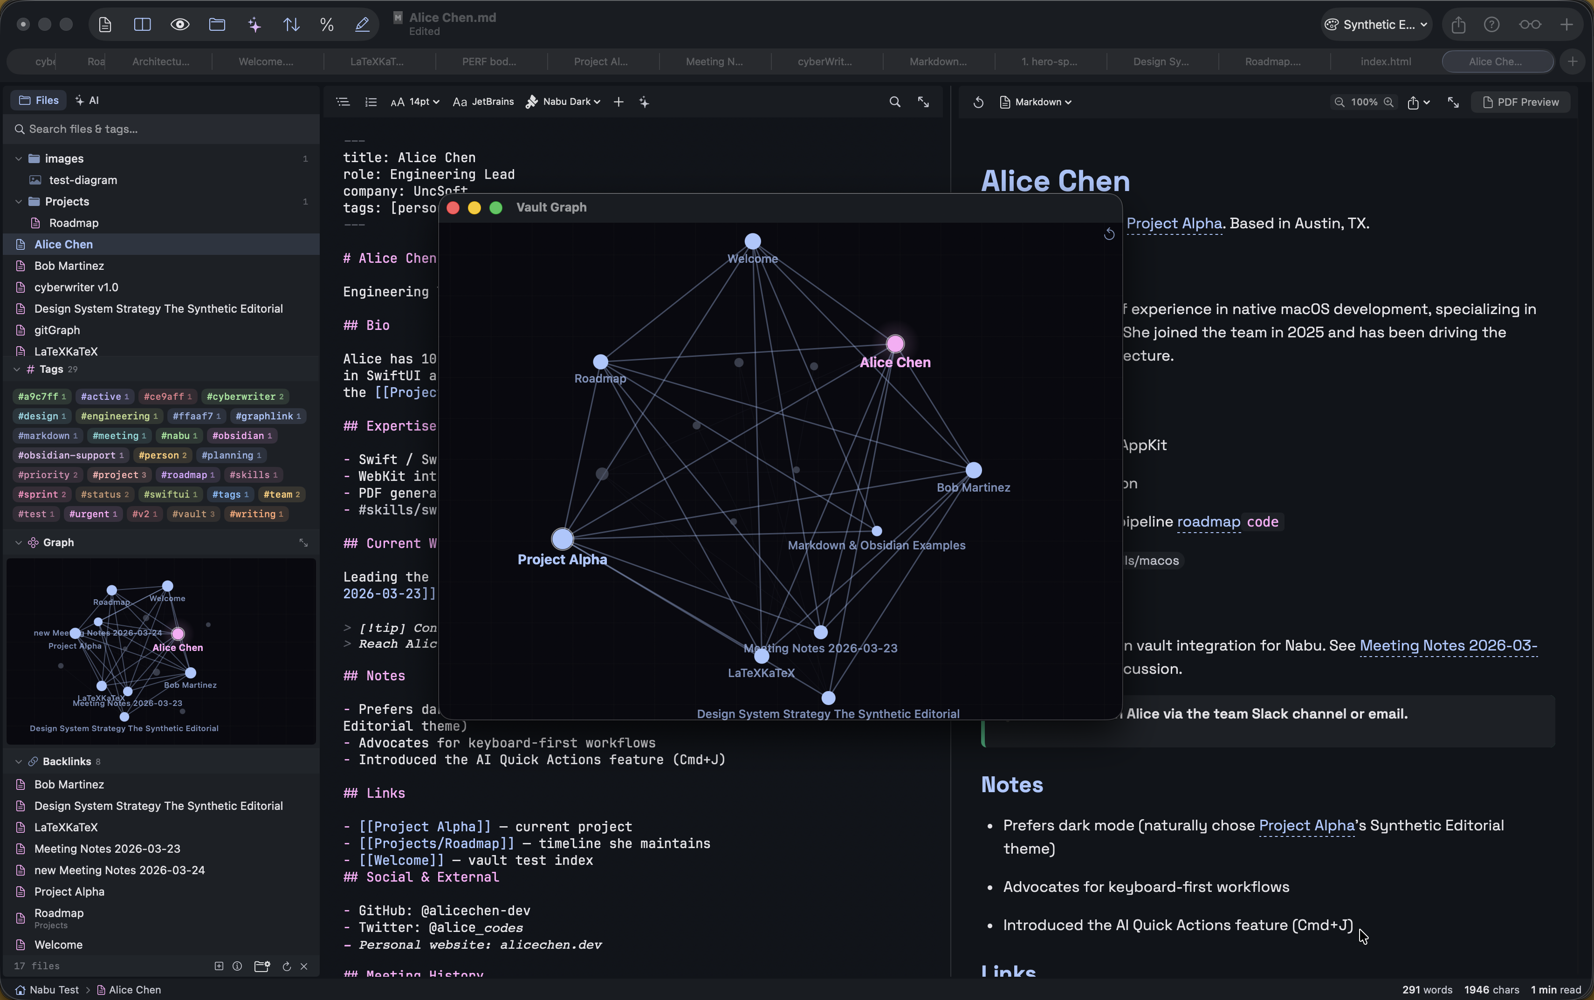Image resolution: width=1594 pixels, height=1000 pixels.
Task: Select the AI sparkle icon in the toolbar
Action: (x=254, y=24)
